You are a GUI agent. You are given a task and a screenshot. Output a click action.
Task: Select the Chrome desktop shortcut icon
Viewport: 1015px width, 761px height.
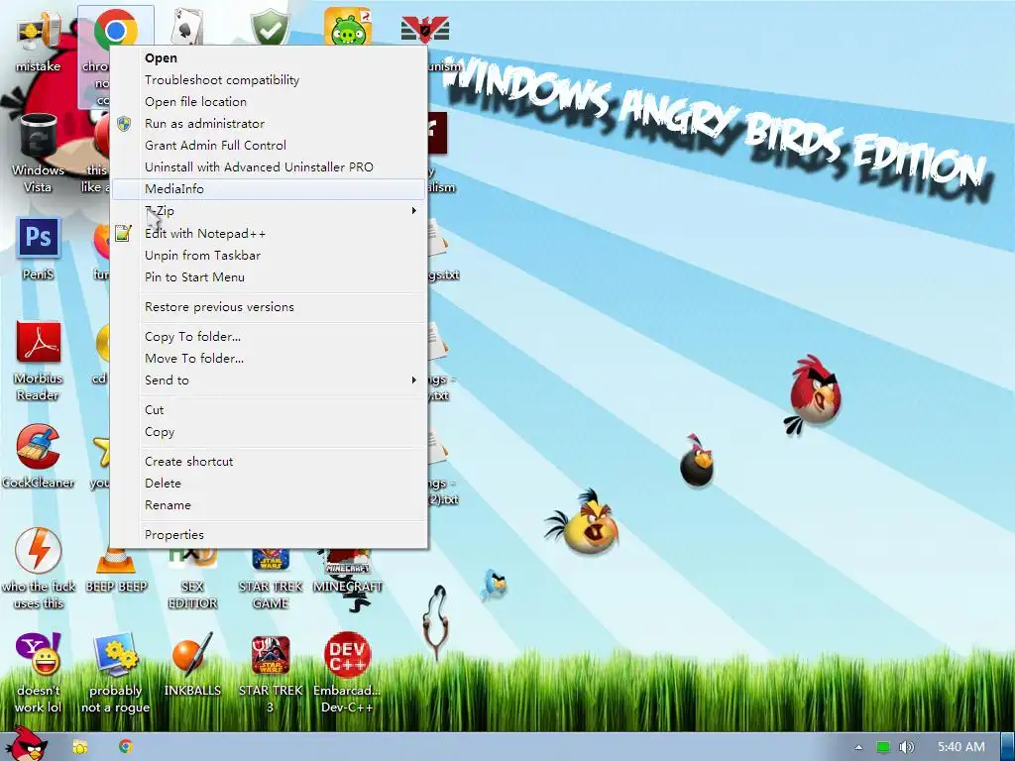[x=115, y=29]
